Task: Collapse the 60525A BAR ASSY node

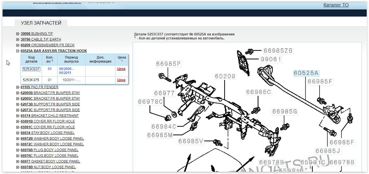Action: (x=18, y=51)
